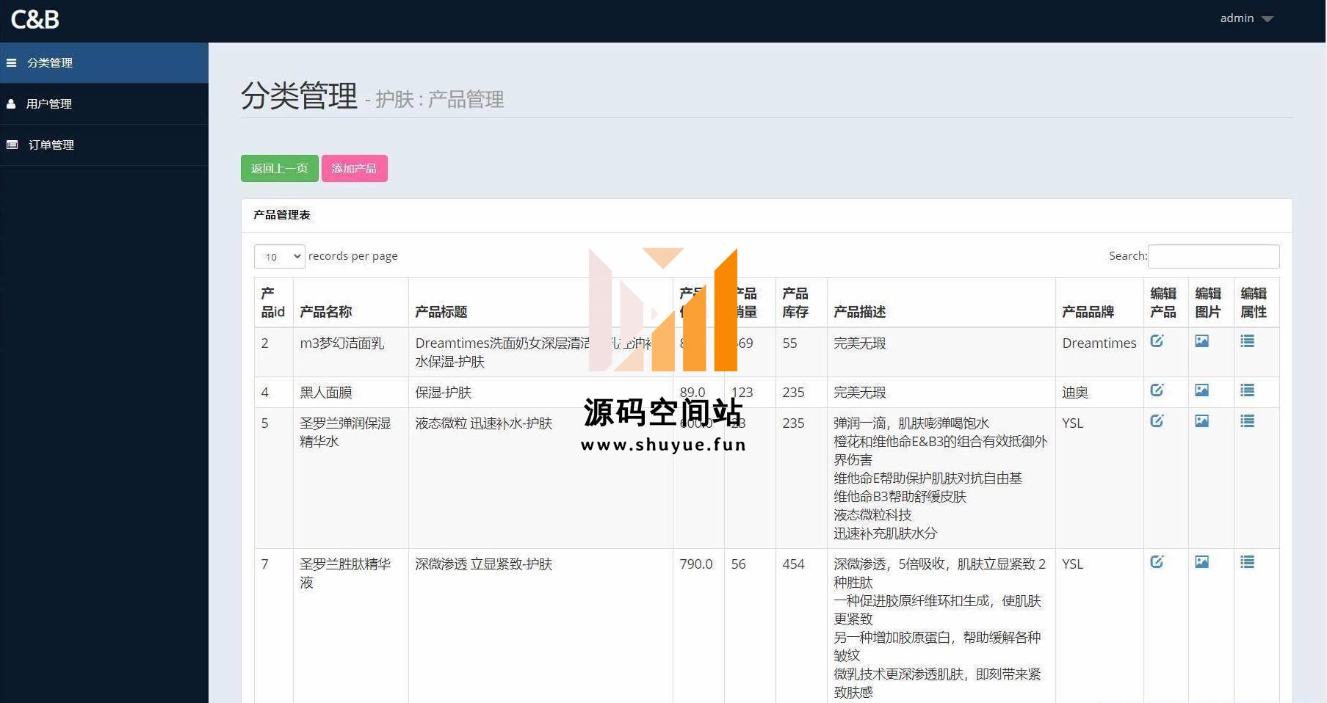Edit attributes of 圣罗兰弹润保湿精华水 row
The image size is (1327, 703).
[x=1247, y=421]
